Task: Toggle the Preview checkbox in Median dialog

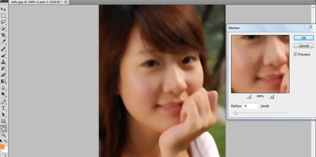Action: [296, 54]
